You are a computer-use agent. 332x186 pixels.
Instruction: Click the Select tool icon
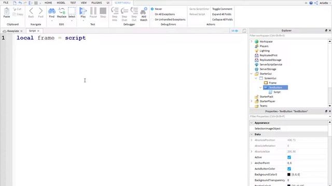[72, 11]
